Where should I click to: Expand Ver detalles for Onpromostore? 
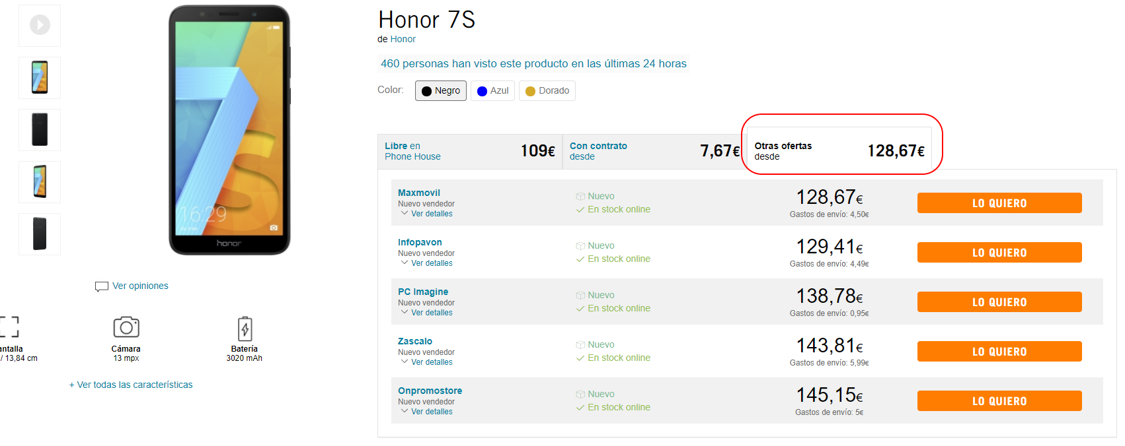[x=427, y=412]
